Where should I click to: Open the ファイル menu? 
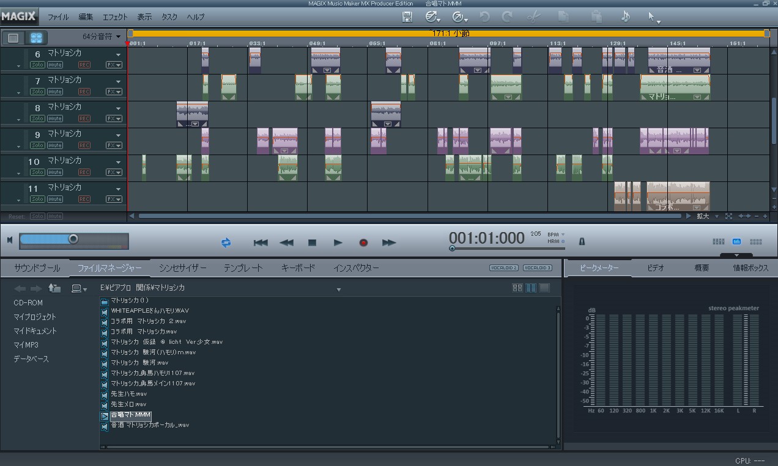57,17
